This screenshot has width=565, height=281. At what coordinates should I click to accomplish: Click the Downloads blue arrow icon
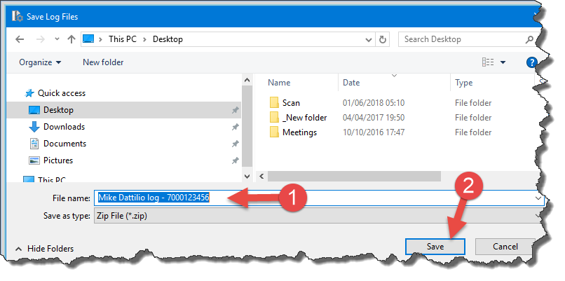[34, 127]
